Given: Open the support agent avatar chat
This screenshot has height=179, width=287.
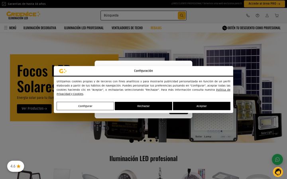Looking at the screenshot, I should tap(278, 172).
